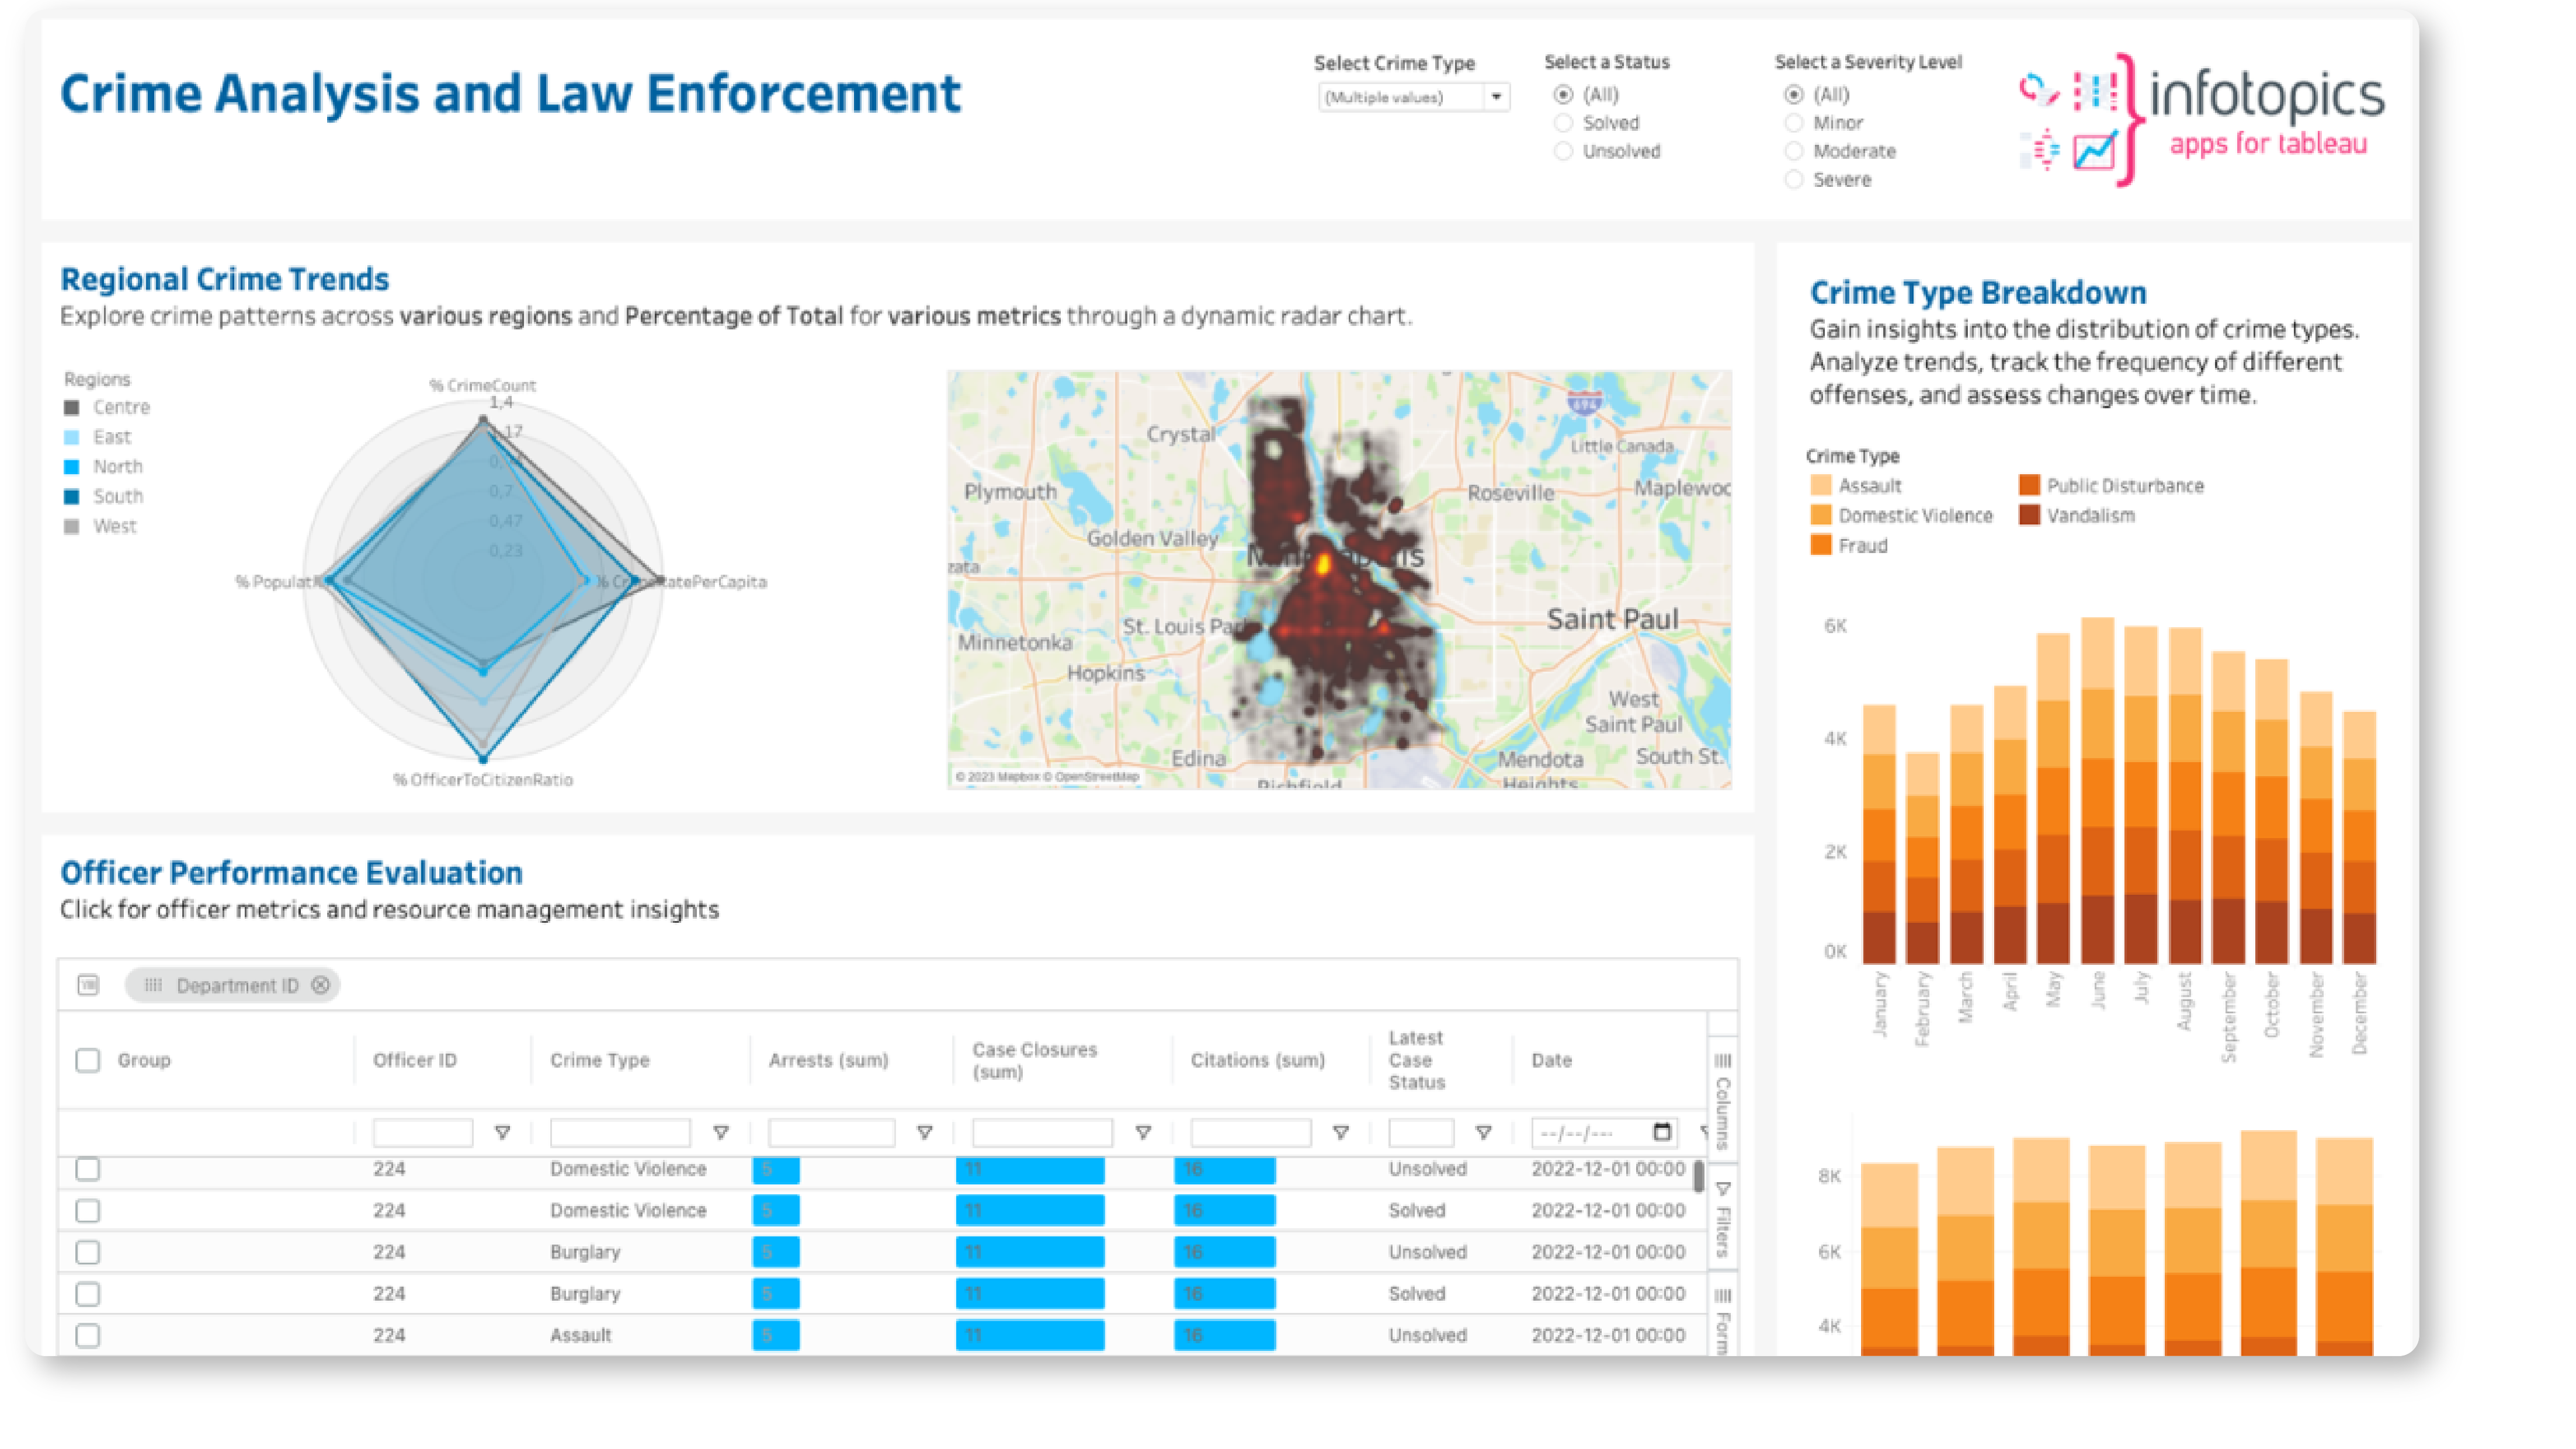Click the row-group panel icon beside Department ID

(88, 985)
